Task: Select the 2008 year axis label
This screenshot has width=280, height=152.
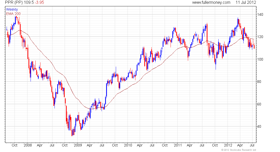Action: [x=28, y=145]
